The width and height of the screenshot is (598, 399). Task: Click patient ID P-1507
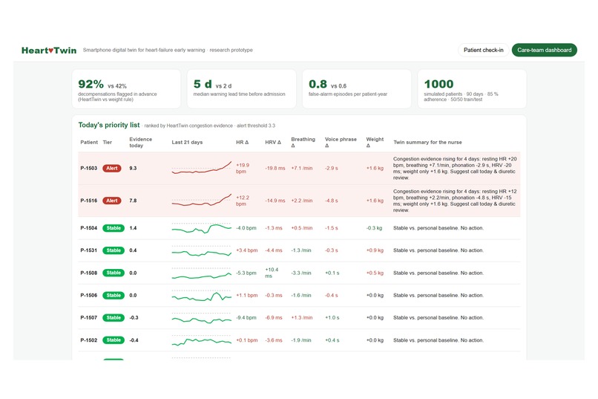[x=89, y=318]
